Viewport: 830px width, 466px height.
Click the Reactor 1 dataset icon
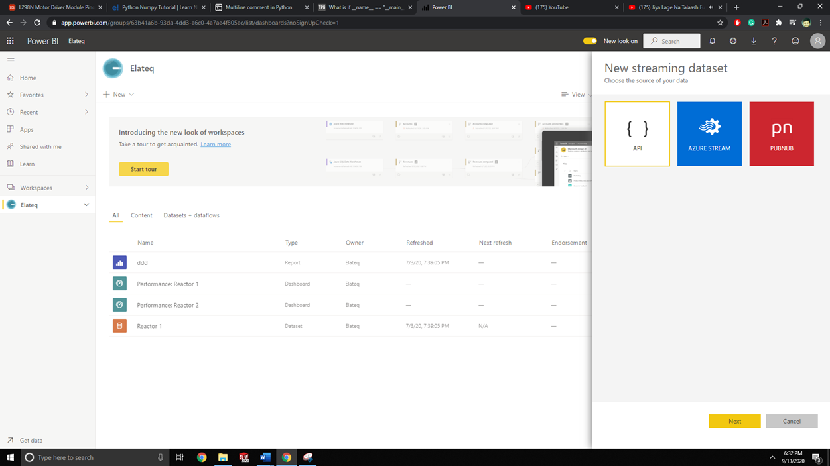[119, 326]
